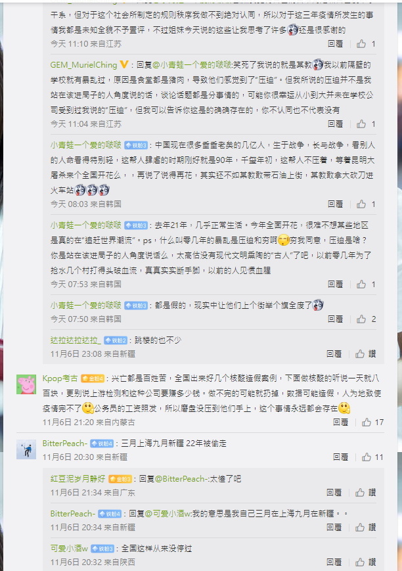Reply to BitterPeach-'s 20:30 comment
The width and height of the screenshot is (402, 571).
tap(340, 457)
